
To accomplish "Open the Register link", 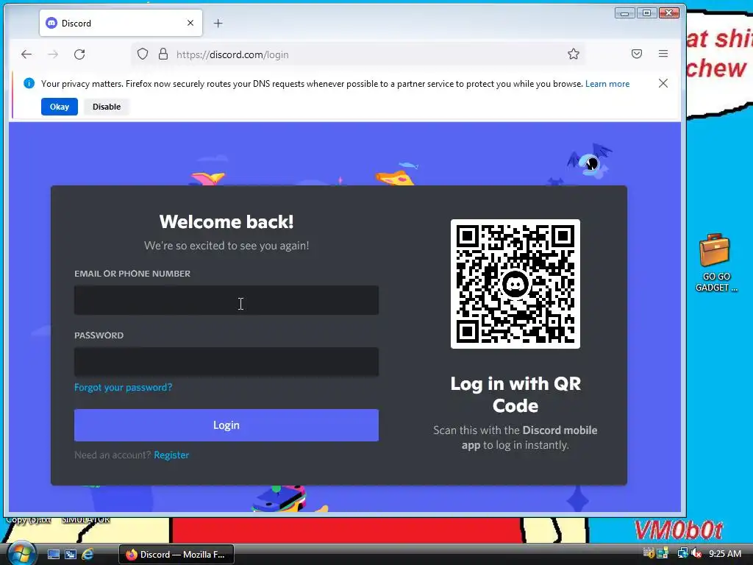I will (171, 455).
